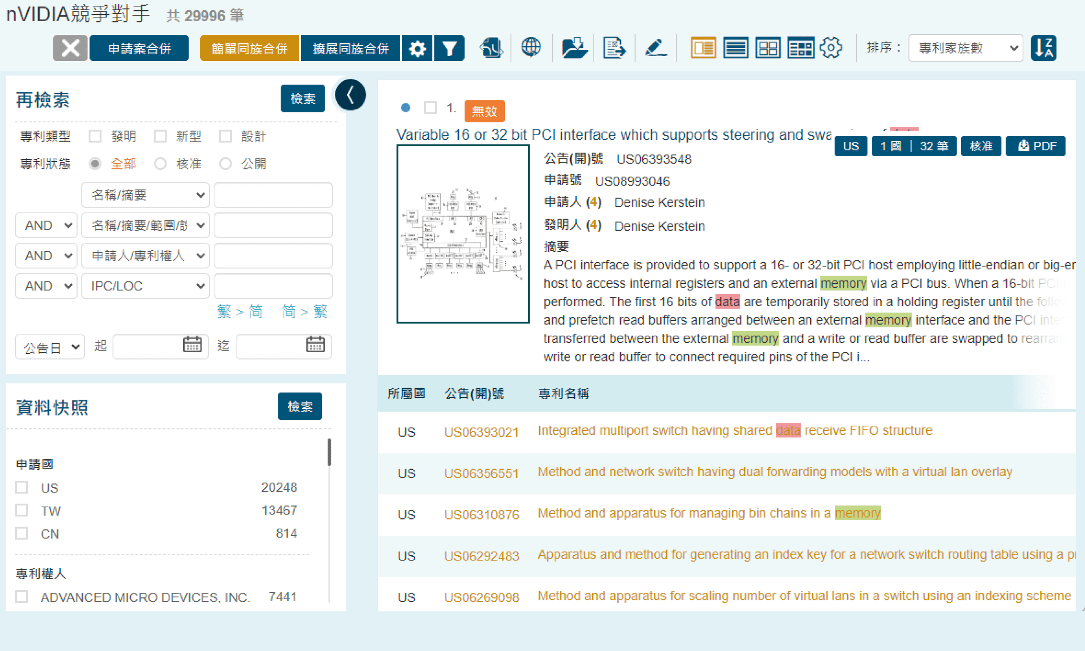Viewport: 1085px width, 651px height.
Task: Open the 專利家族數 sort dropdown
Action: coord(965,48)
